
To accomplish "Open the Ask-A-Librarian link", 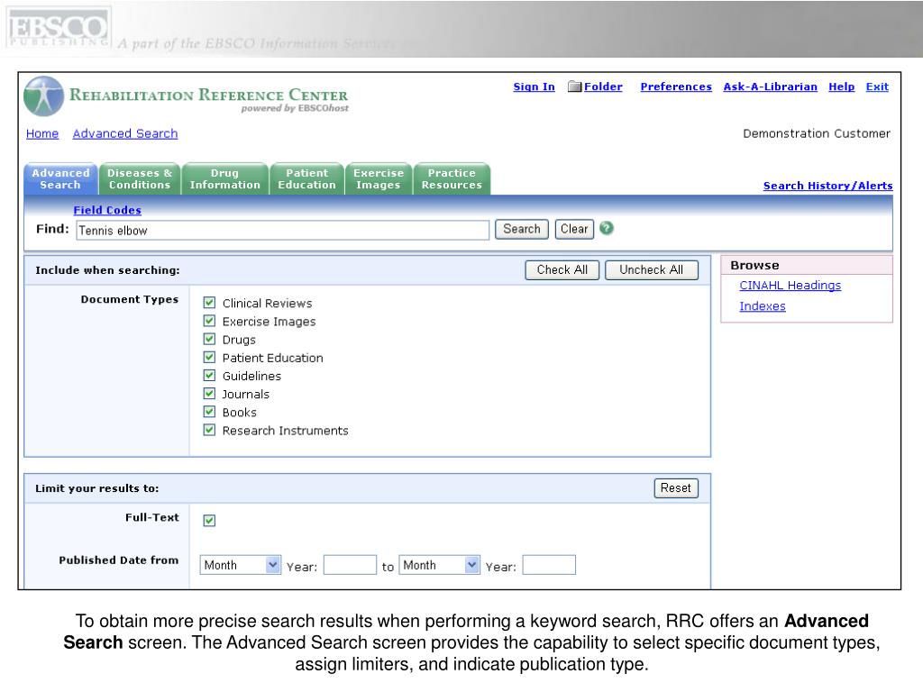I will click(x=770, y=86).
